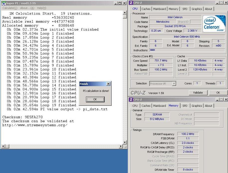Select CPU tab in top CPU-Z window
Screen dimensions: 228x173
click(135, 9)
